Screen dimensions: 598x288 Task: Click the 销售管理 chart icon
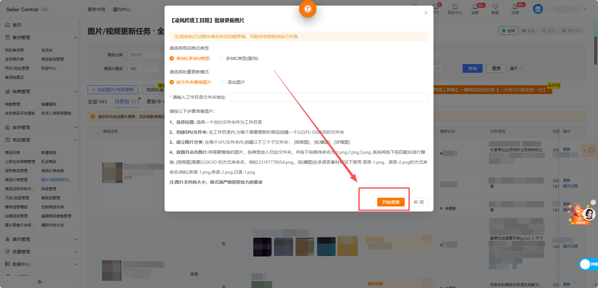(x=8, y=91)
